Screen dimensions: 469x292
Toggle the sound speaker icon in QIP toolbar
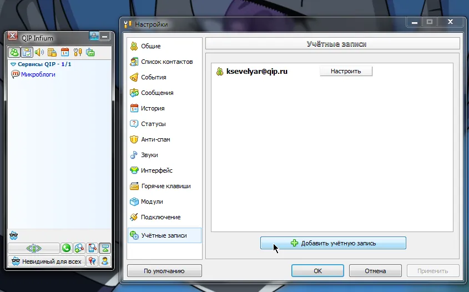[39, 52]
